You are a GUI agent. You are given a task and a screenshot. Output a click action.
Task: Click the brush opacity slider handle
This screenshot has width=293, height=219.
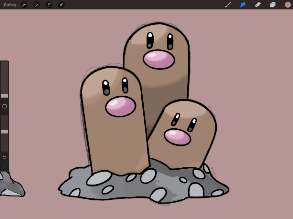tap(5, 132)
